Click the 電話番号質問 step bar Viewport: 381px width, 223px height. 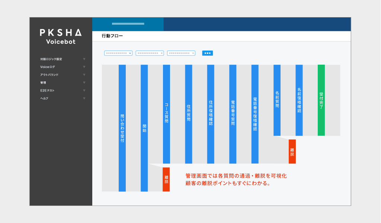(x=233, y=114)
